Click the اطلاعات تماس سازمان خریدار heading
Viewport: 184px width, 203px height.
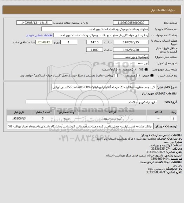pyautogui.click(x=162, y=135)
